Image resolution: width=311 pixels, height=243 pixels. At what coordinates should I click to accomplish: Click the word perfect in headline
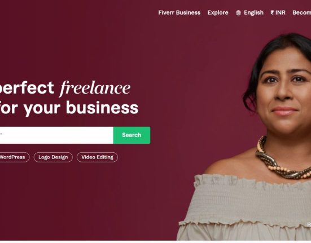coord(27,88)
